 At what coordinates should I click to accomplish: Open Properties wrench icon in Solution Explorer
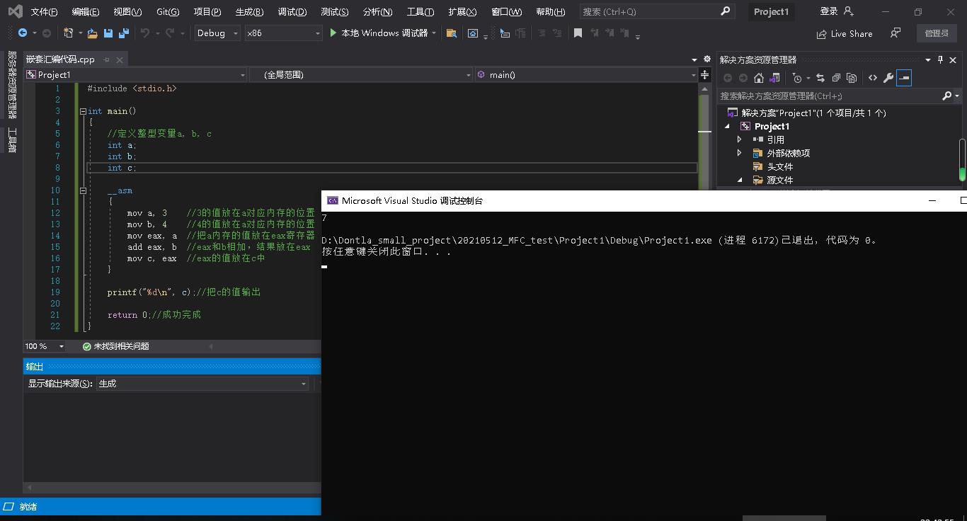(x=888, y=78)
